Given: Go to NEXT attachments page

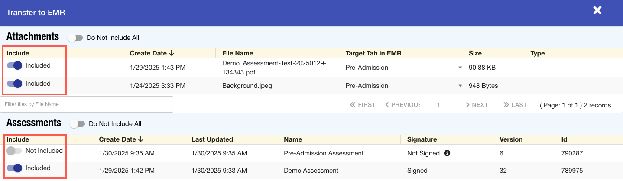Looking at the screenshot, I should pyautogui.click(x=477, y=105).
